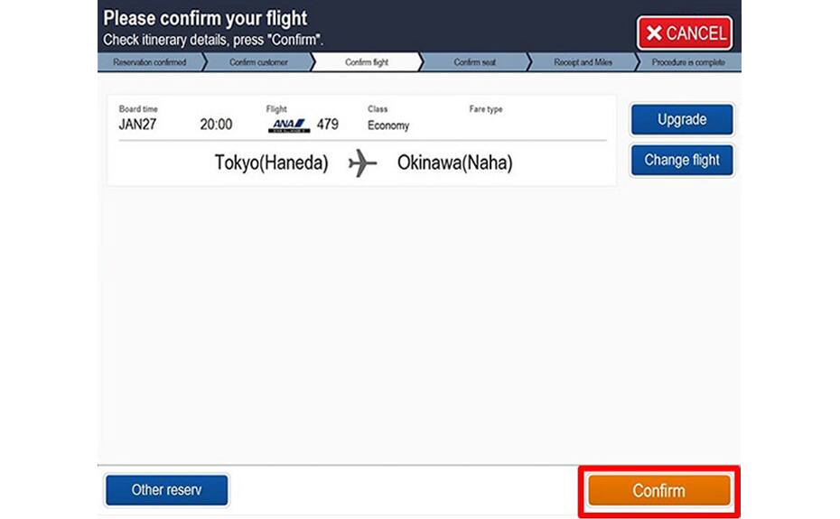Select the Confirm flight step
840x519 pixels.
tap(367, 62)
